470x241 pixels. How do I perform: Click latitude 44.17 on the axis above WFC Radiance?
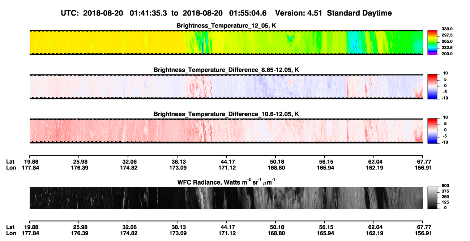pyautogui.click(x=226, y=162)
